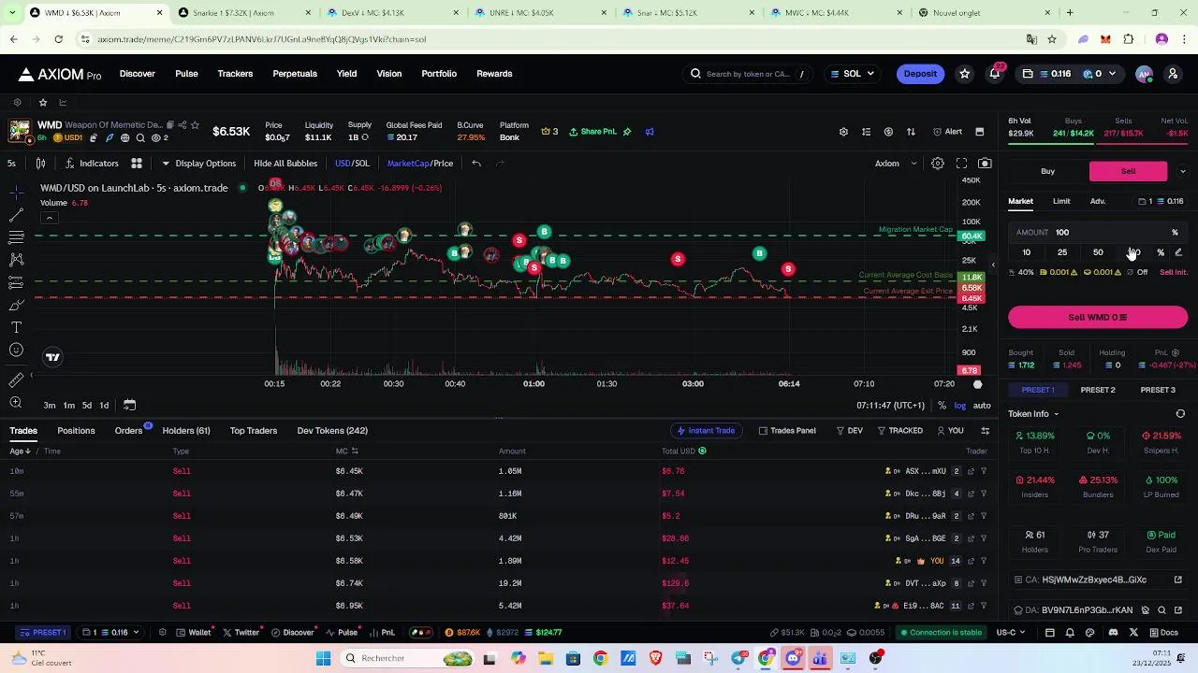The height and width of the screenshot is (673, 1198).
Task: Add WMD token to favorites star
Action: tap(195, 124)
